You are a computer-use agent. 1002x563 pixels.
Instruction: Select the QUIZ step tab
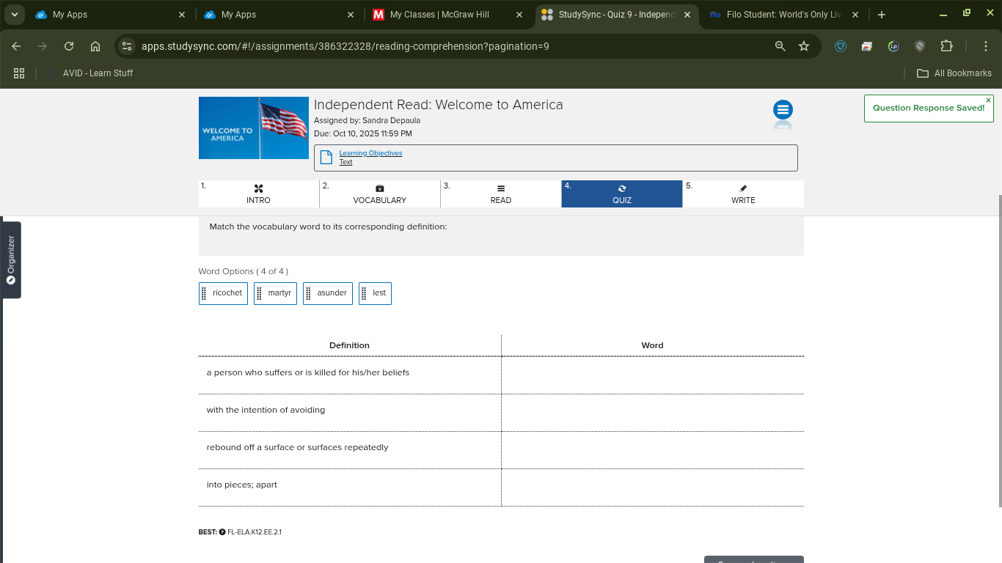[x=622, y=194]
